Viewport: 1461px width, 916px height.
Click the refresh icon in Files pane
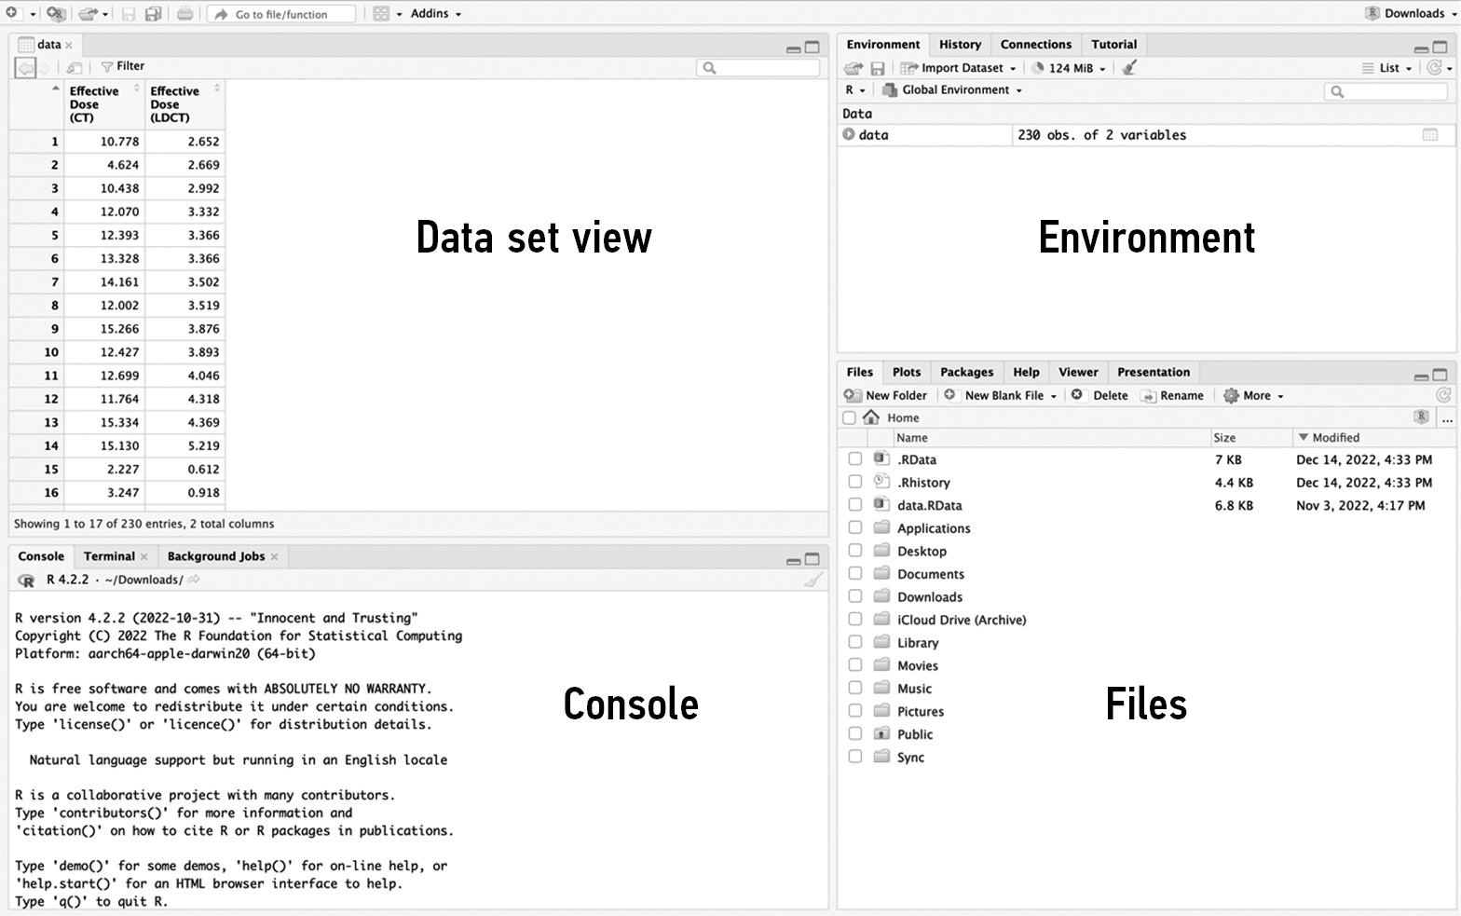click(1443, 395)
